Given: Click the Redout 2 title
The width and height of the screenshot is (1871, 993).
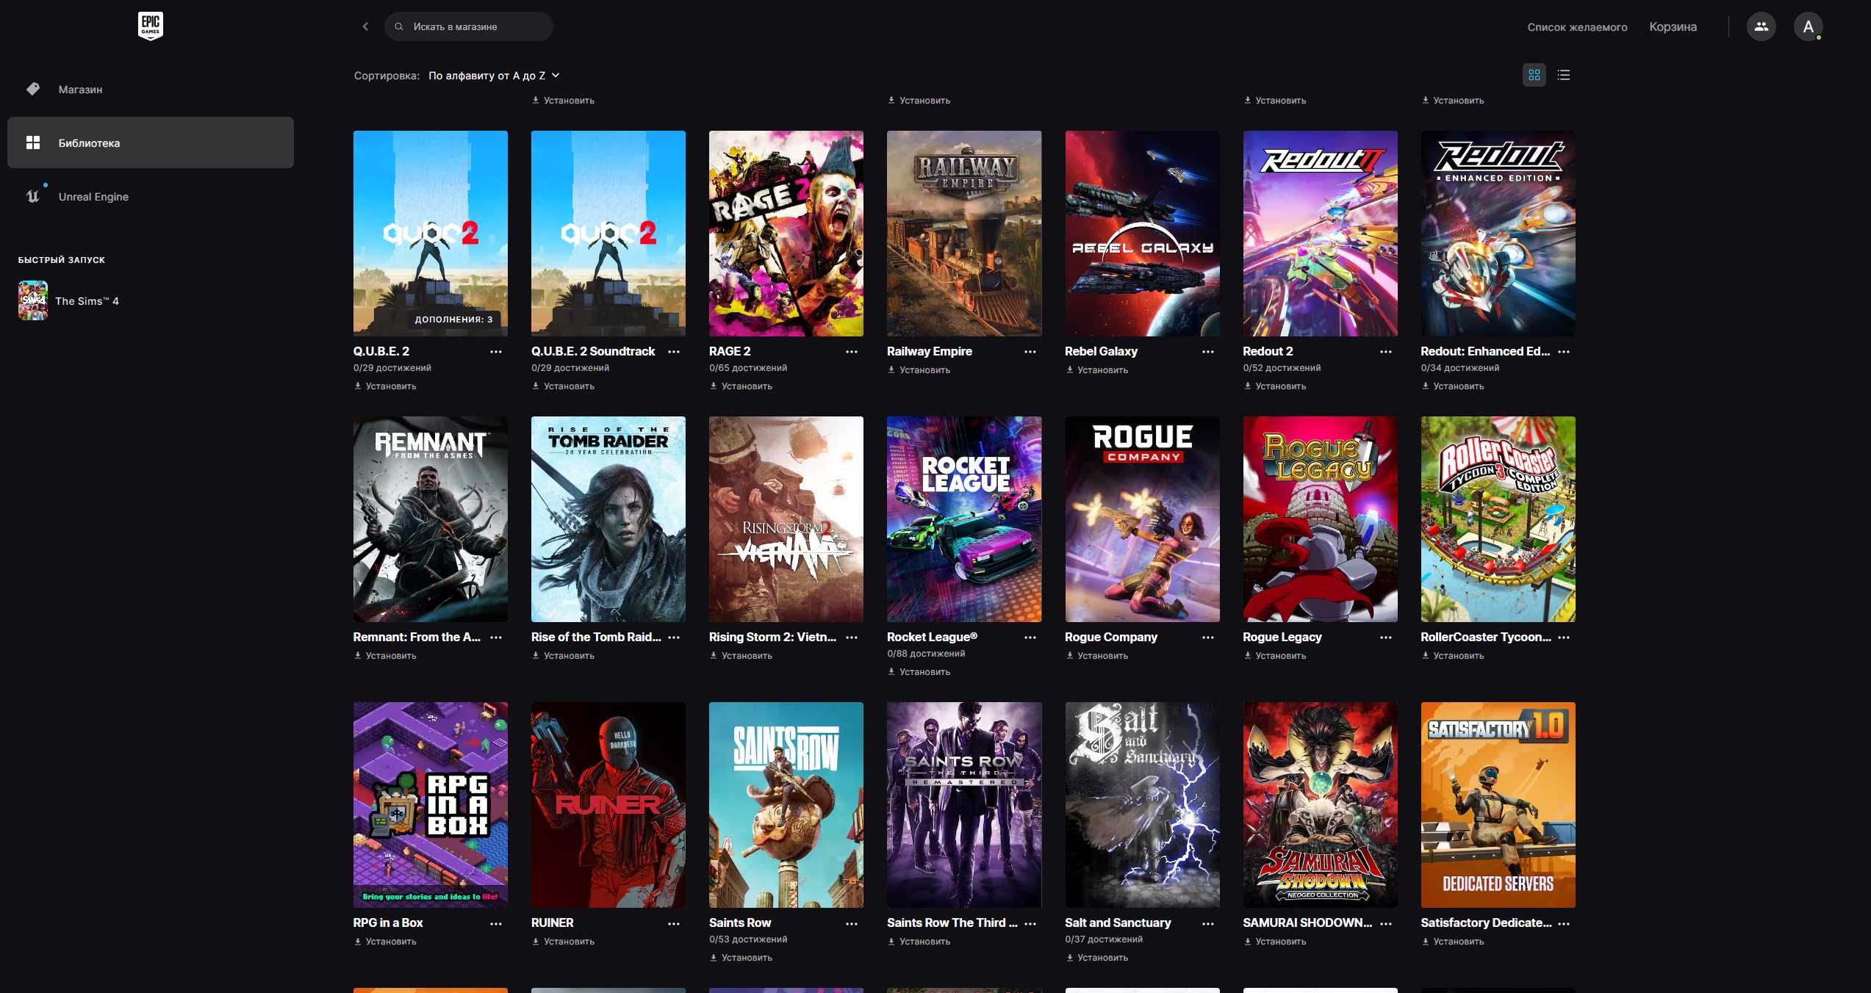Looking at the screenshot, I should pyautogui.click(x=1268, y=352).
